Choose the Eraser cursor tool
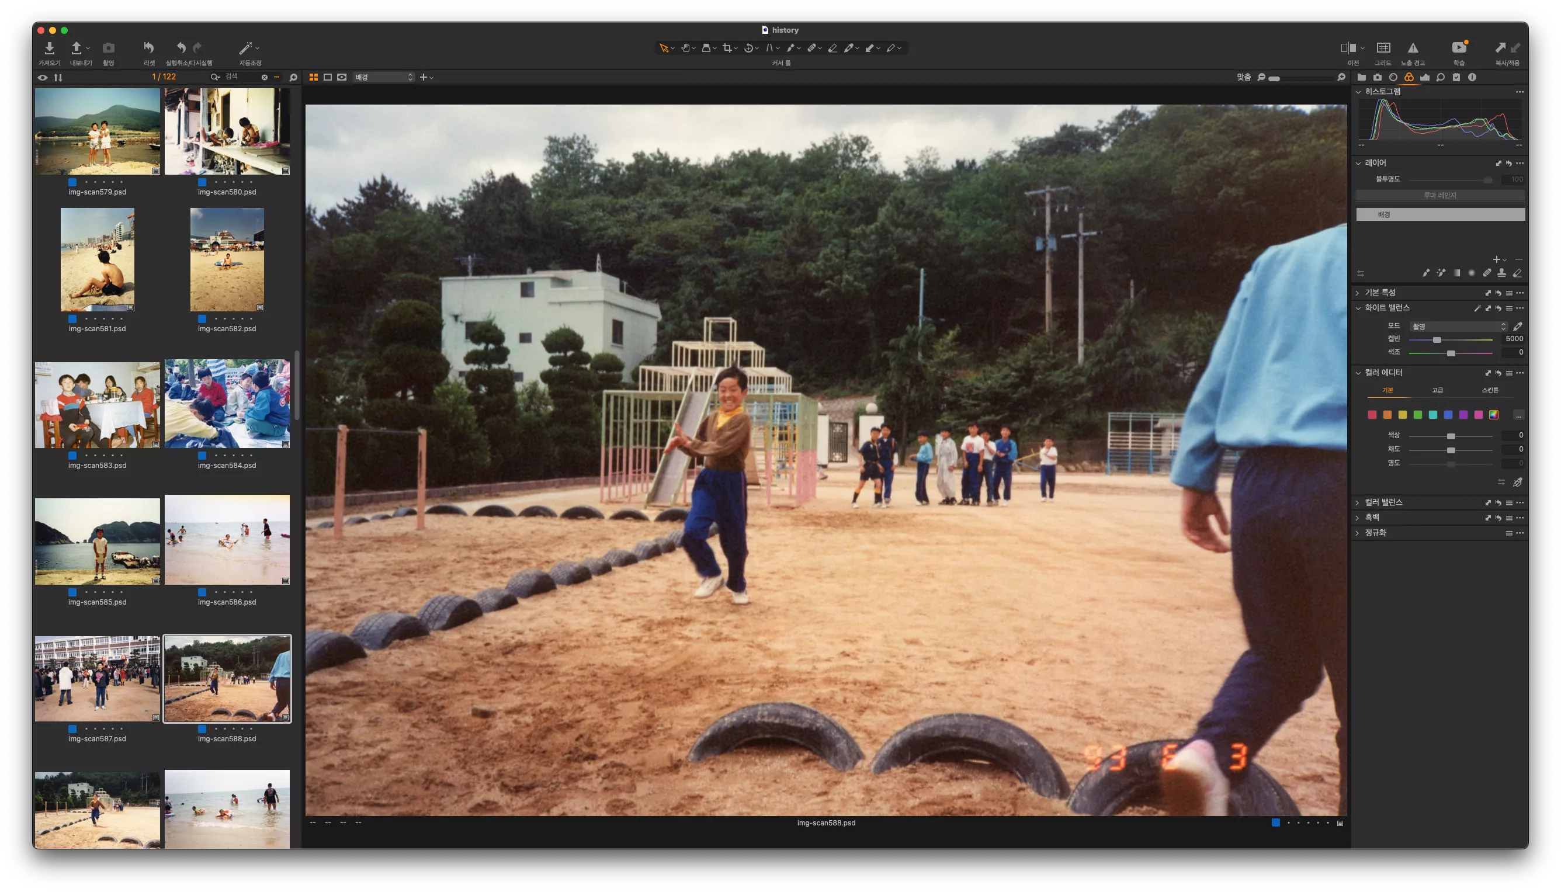Image resolution: width=1561 pixels, height=892 pixels. [x=832, y=48]
